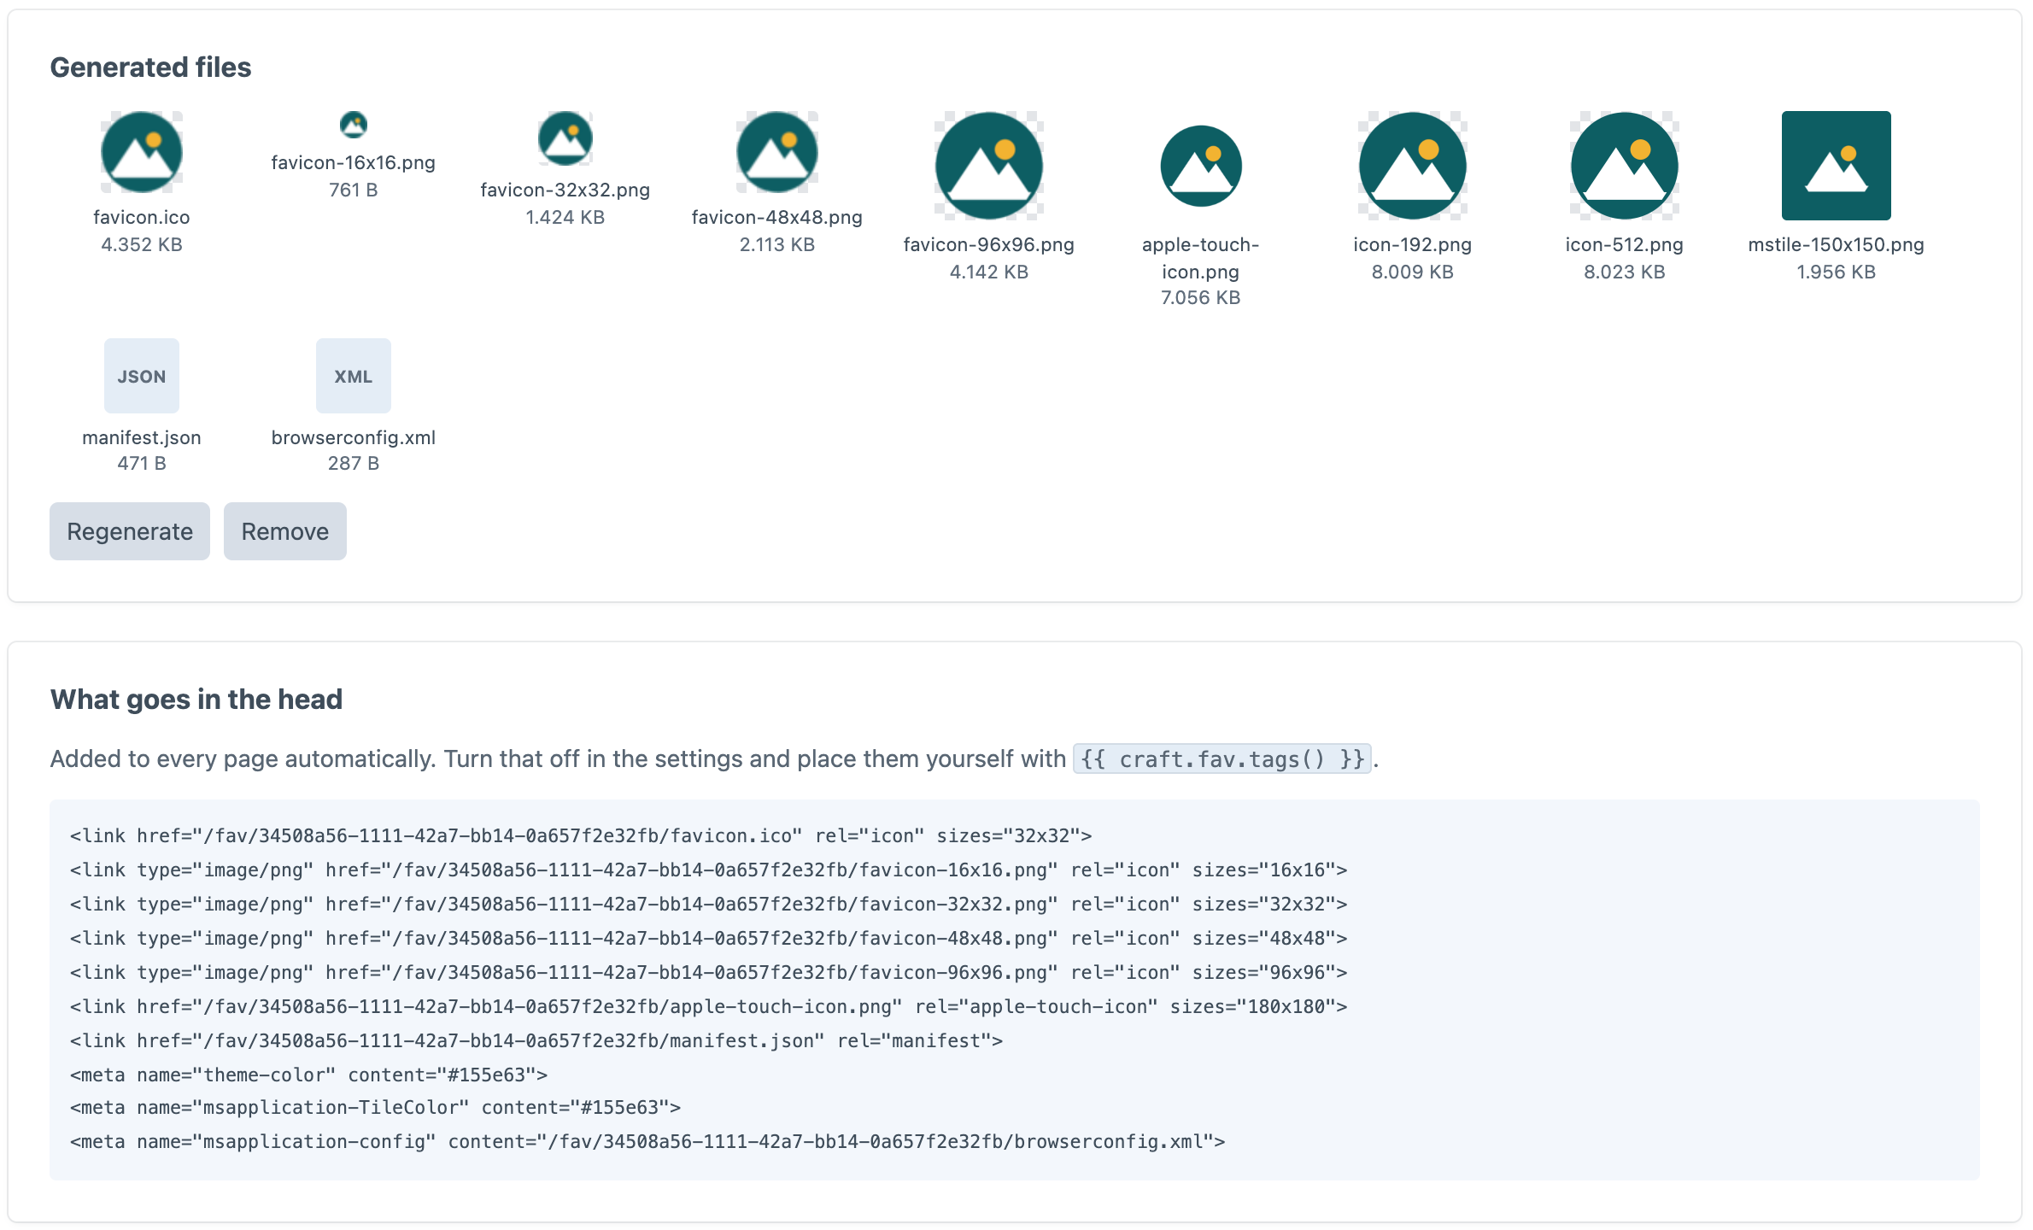
Task: Open the favicon-96x96.png preview image
Action: [x=989, y=166]
